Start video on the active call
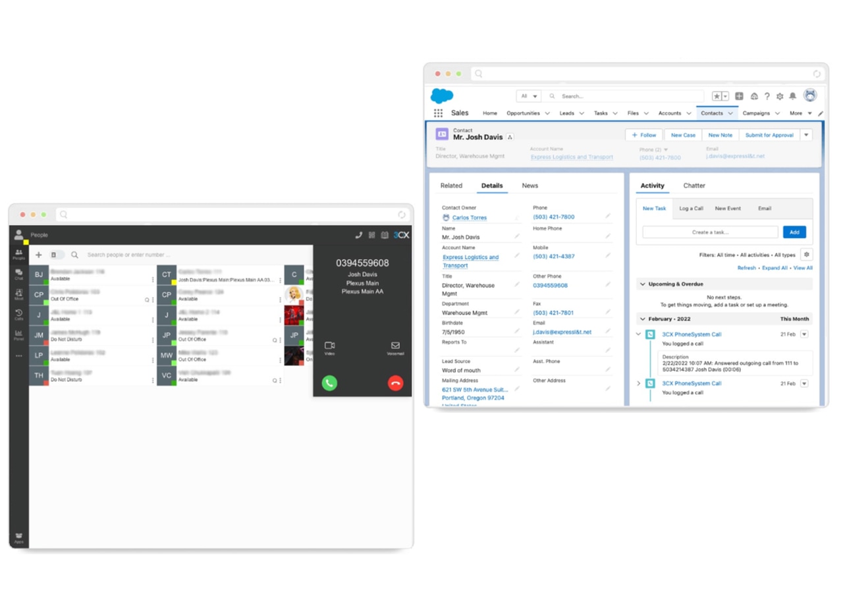This screenshot has height=611, width=843. pyautogui.click(x=329, y=347)
